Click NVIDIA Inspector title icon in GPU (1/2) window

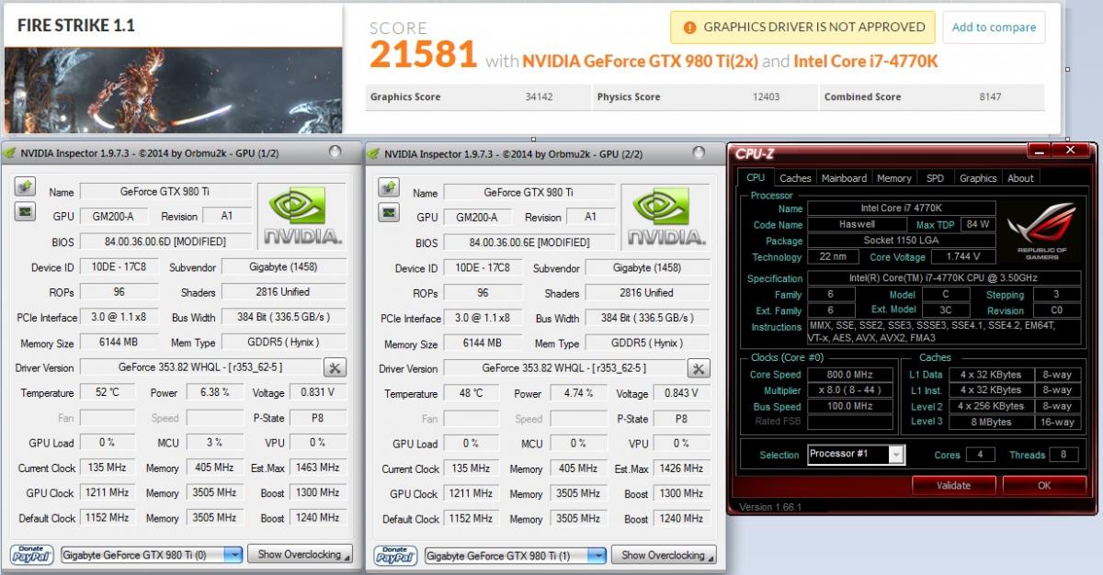pos(9,153)
